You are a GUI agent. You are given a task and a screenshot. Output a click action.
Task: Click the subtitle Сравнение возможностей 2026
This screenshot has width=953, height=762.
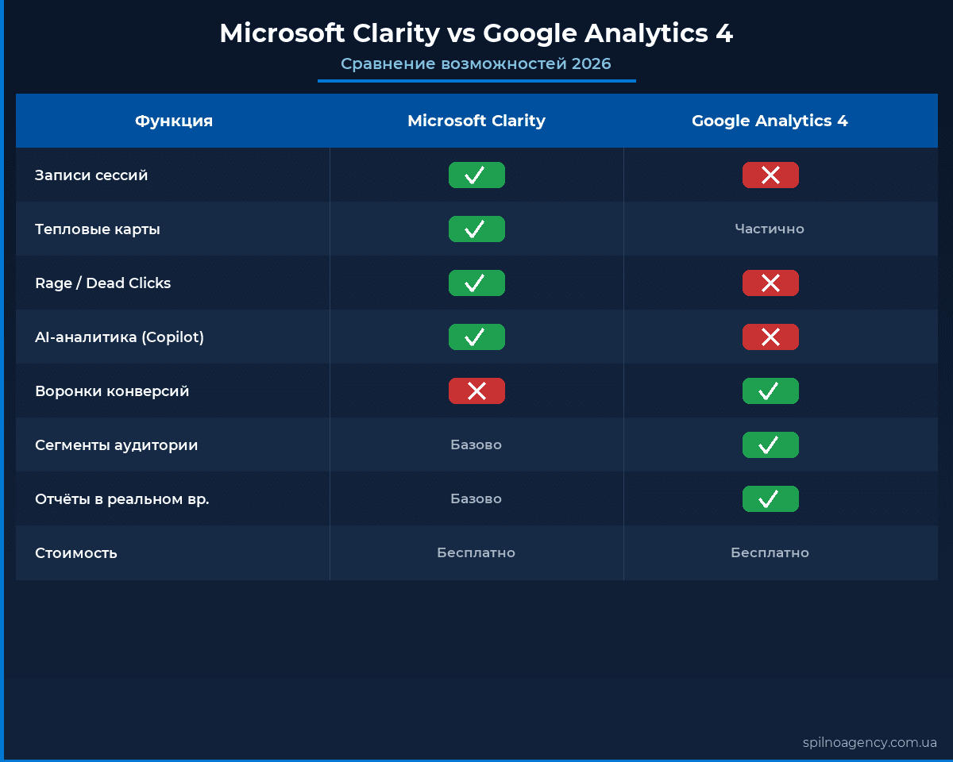click(x=476, y=64)
